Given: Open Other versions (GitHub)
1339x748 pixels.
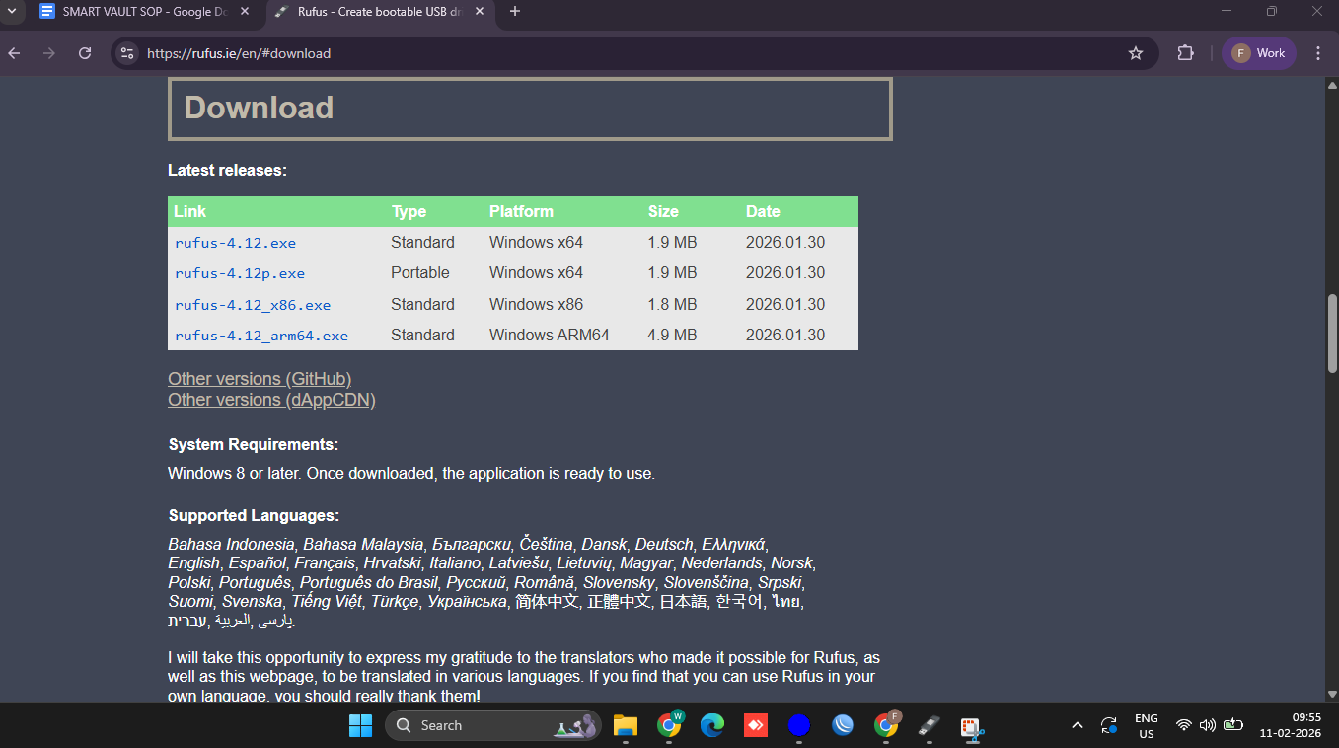Looking at the screenshot, I should 259,378.
